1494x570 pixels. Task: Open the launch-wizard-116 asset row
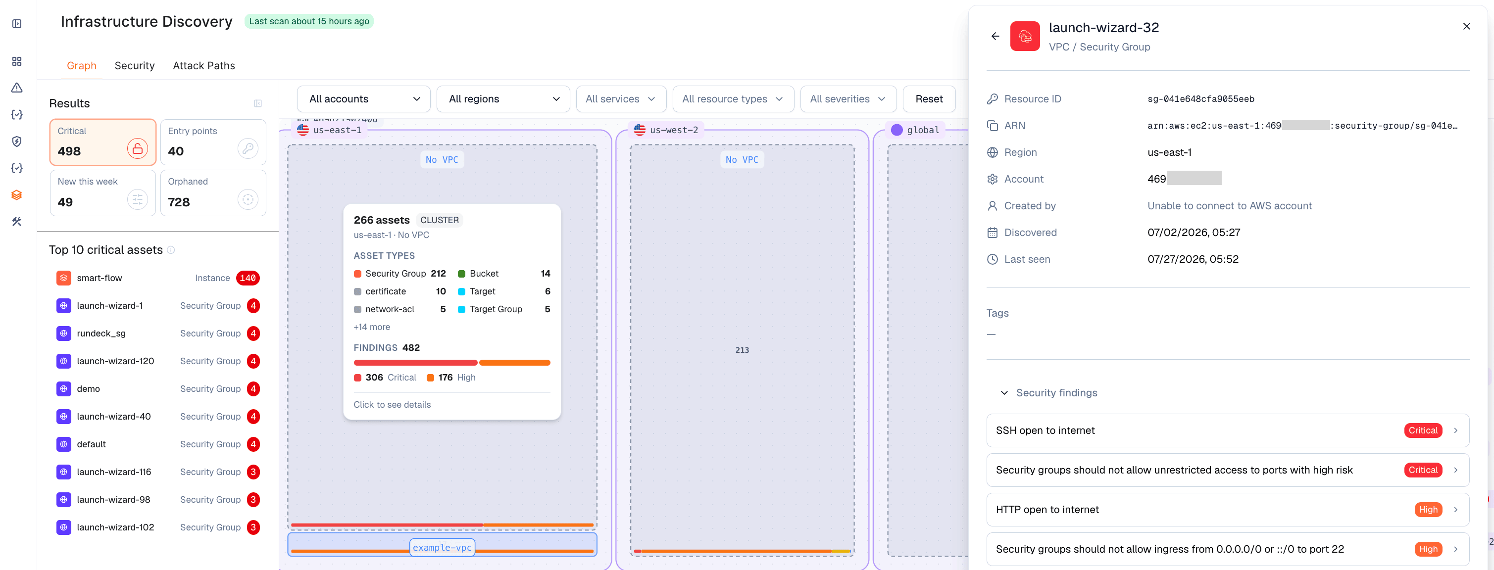(x=157, y=472)
